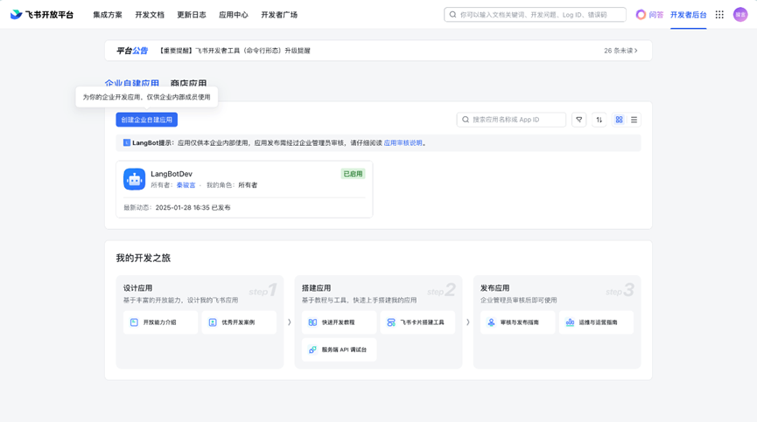Click the Feishu Open Platform logo
The width and height of the screenshot is (757, 422).
pos(41,15)
